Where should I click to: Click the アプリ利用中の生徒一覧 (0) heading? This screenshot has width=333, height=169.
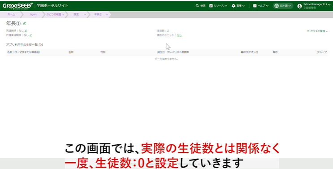click(24, 44)
